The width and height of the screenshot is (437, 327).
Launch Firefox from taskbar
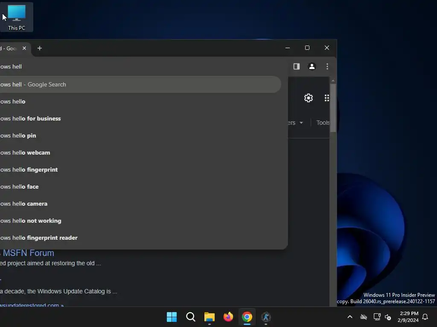[x=228, y=317]
